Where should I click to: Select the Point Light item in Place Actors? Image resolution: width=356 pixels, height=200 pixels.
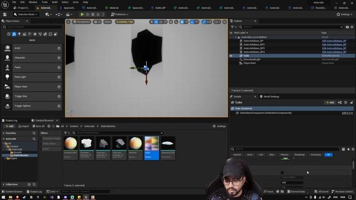32,77
